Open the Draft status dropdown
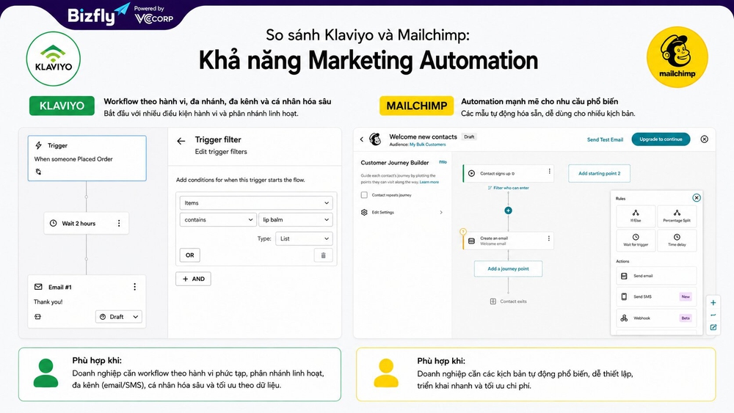This screenshot has height=413, width=734. click(x=118, y=317)
